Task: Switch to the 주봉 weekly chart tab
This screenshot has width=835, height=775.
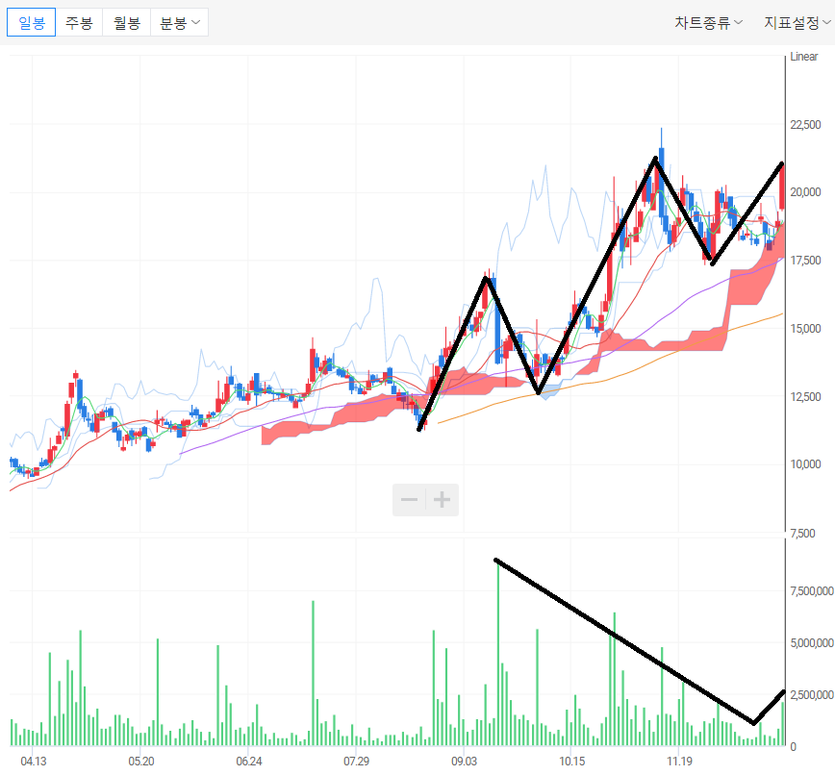Action: point(79,22)
